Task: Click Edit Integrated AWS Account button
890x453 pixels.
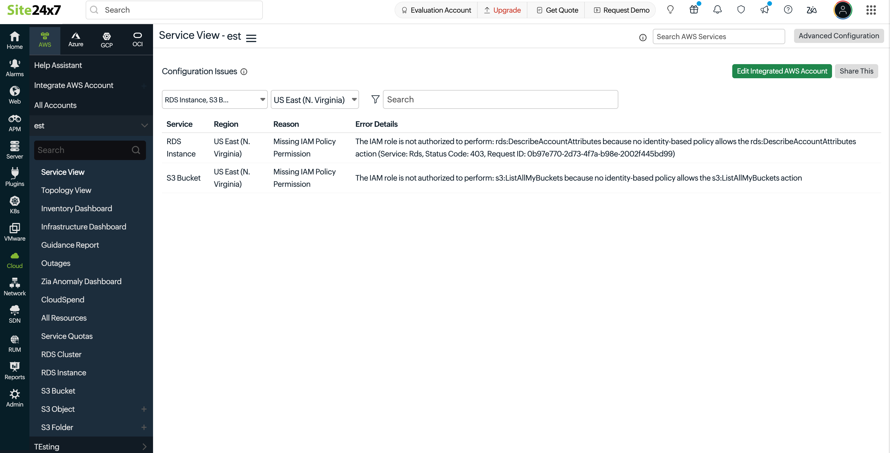Action: click(x=781, y=71)
